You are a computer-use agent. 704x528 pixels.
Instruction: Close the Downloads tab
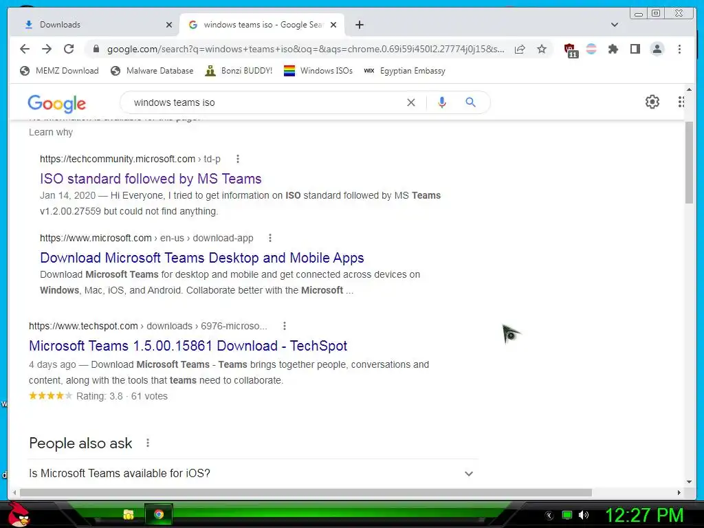pos(169,25)
